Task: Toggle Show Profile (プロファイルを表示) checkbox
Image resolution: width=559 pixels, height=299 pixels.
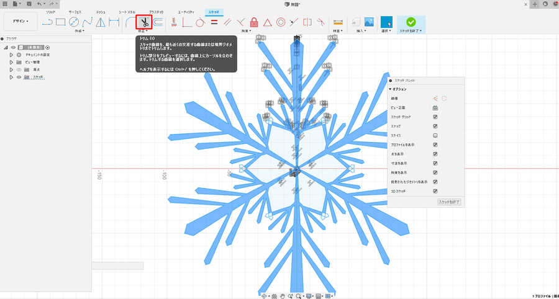Action: click(x=435, y=145)
